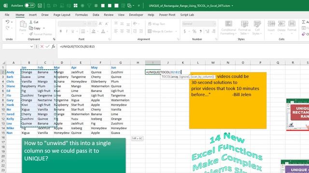309x173 pixels.
Task: Cancel the formula with X button
Action: tap(42, 47)
